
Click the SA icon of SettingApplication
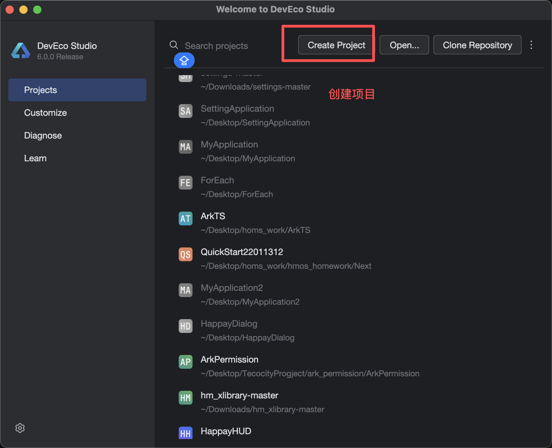(186, 111)
